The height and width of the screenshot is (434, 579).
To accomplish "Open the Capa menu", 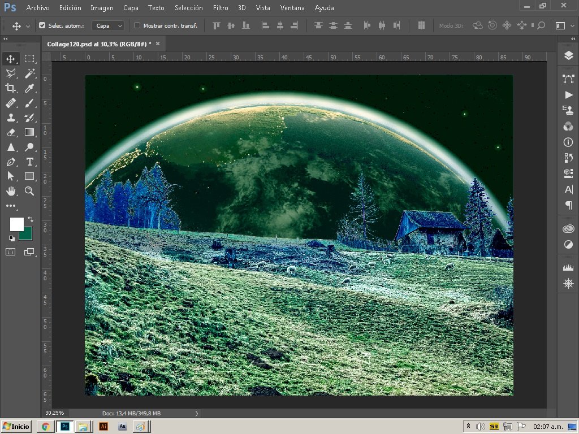I will coord(131,8).
